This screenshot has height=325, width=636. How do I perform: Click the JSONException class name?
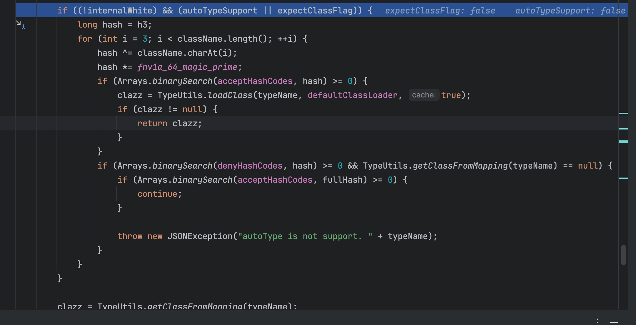click(200, 236)
